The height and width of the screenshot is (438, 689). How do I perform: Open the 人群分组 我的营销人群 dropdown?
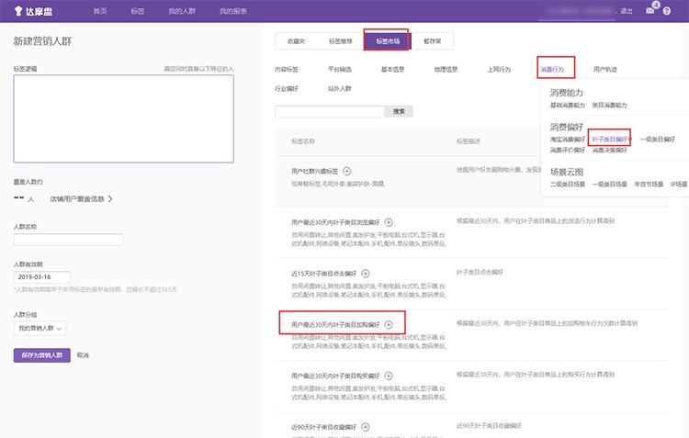(x=40, y=329)
